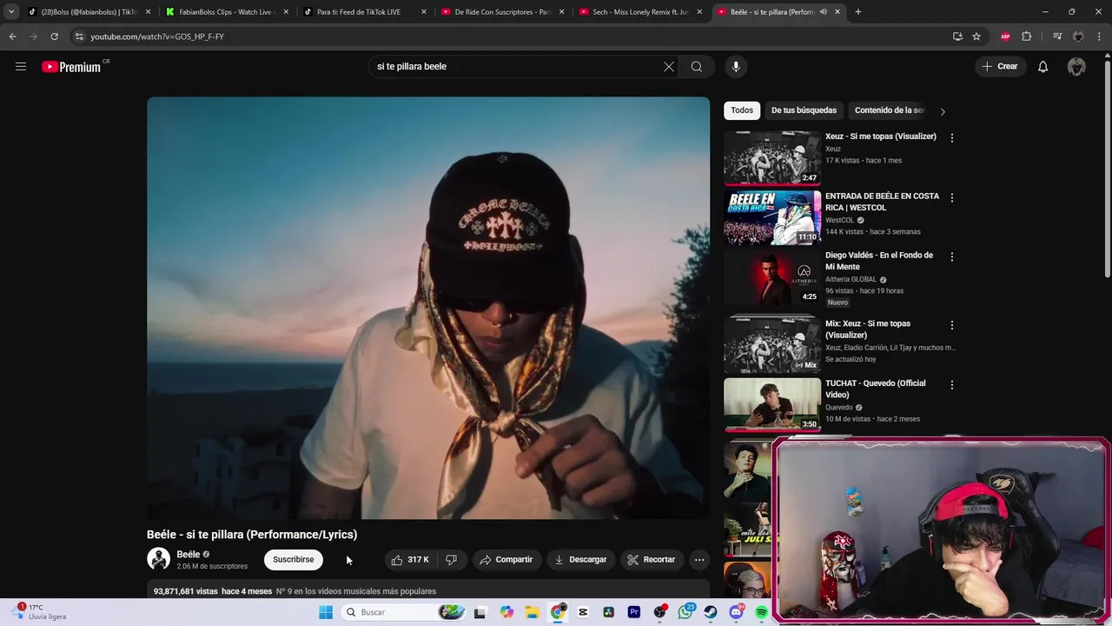This screenshot has height=626, width=1112.
Task: Run search with the magnifier button
Action: coord(697,66)
